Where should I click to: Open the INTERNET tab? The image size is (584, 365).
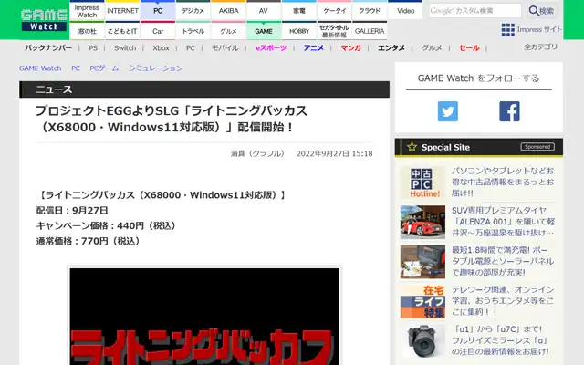[x=122, y=11]
